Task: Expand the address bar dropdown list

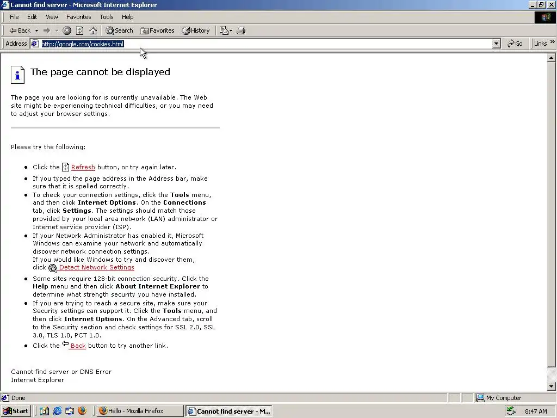Action: (497, 44)
